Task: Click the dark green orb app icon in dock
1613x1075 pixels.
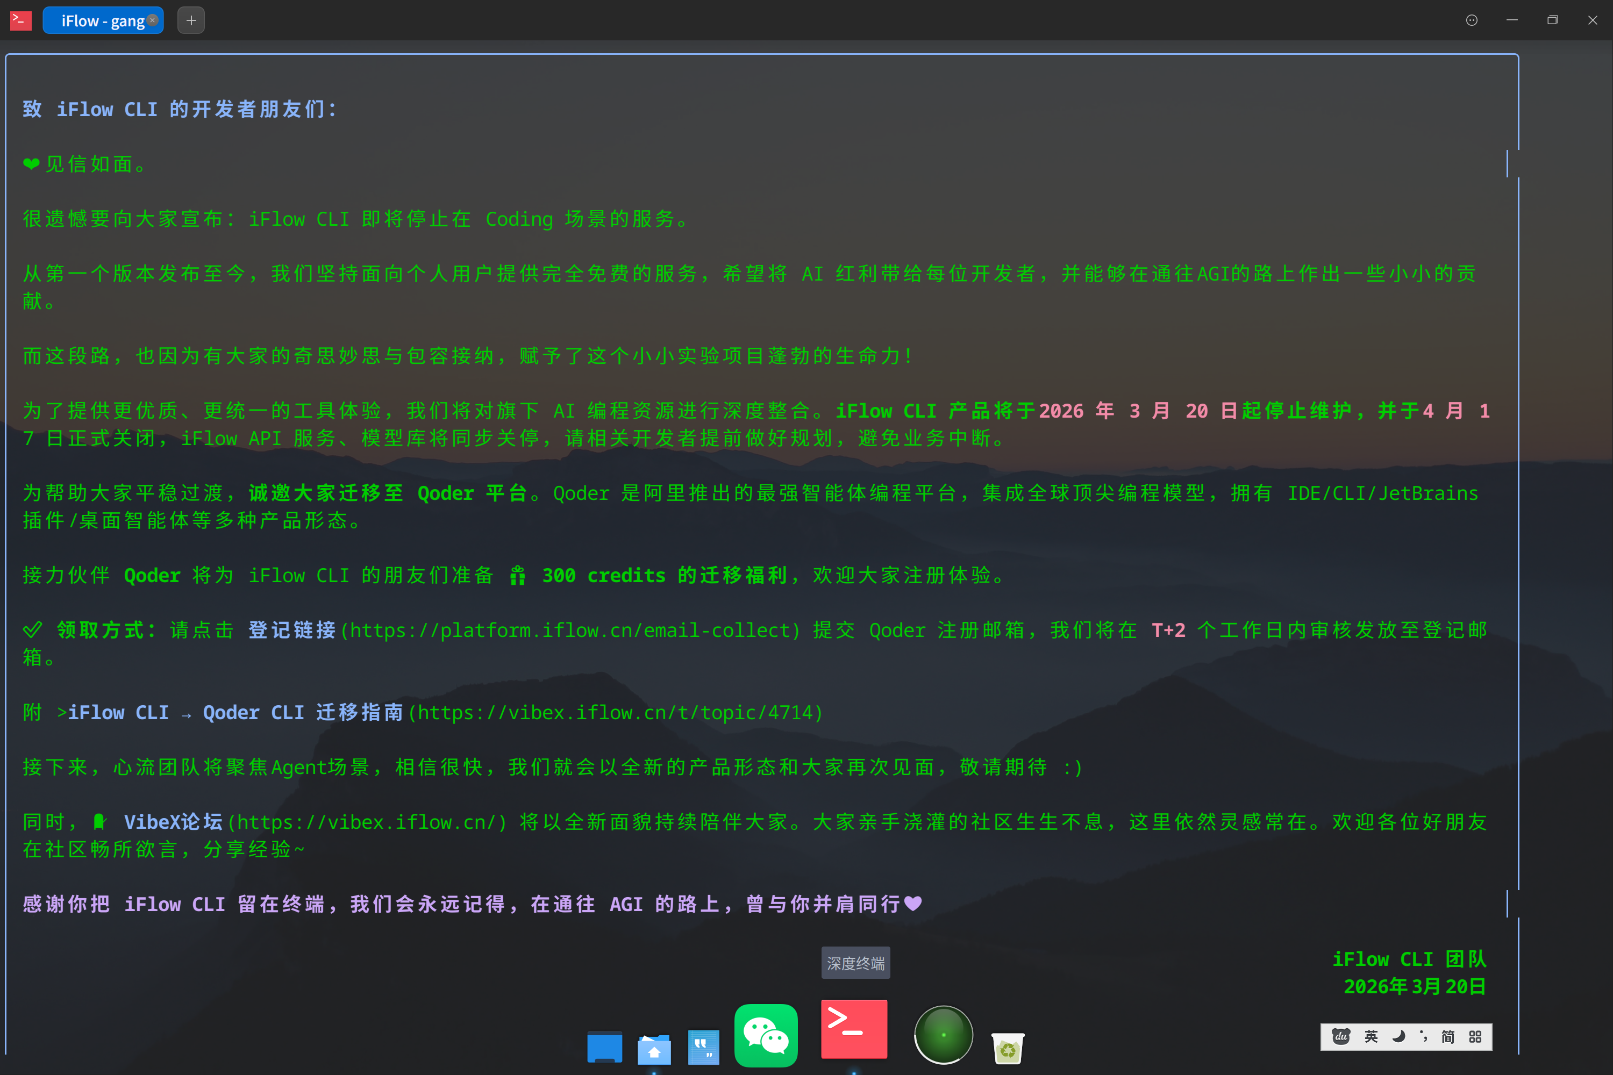Action: point(943,1034)
